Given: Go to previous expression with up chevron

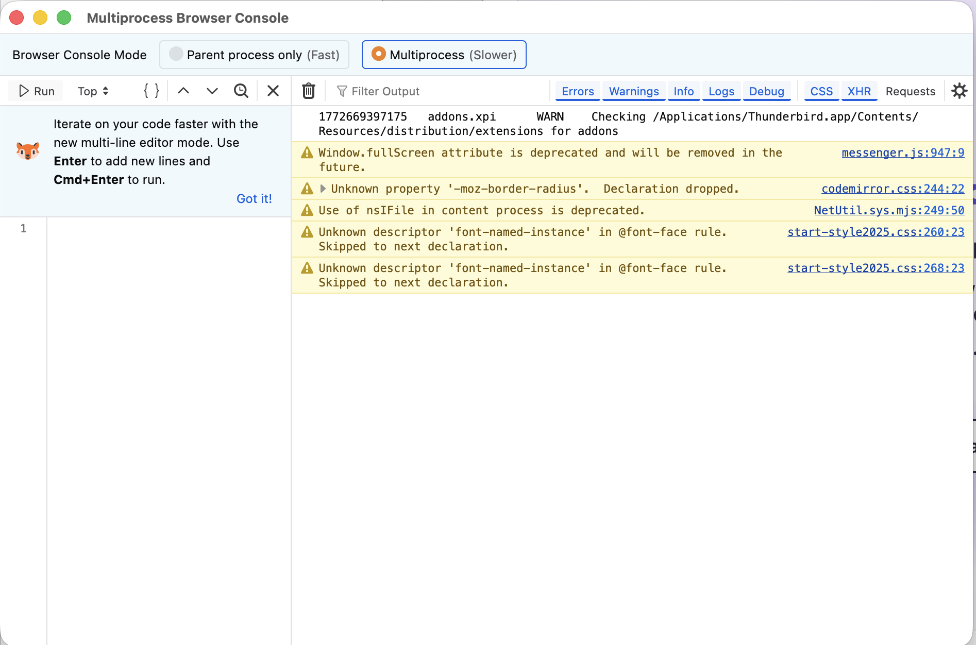Looking at the screenshot, I should (183, 91).
